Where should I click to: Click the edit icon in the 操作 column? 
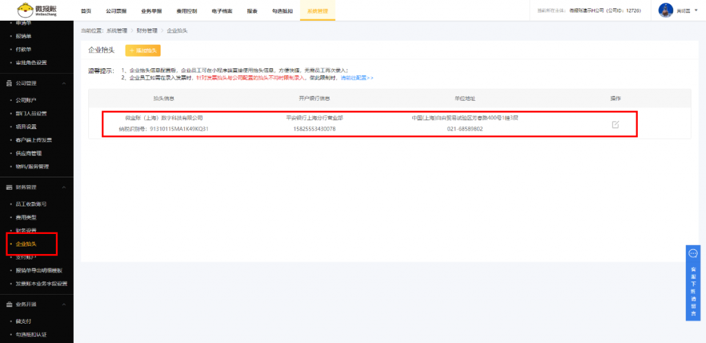tap(615, 124)
